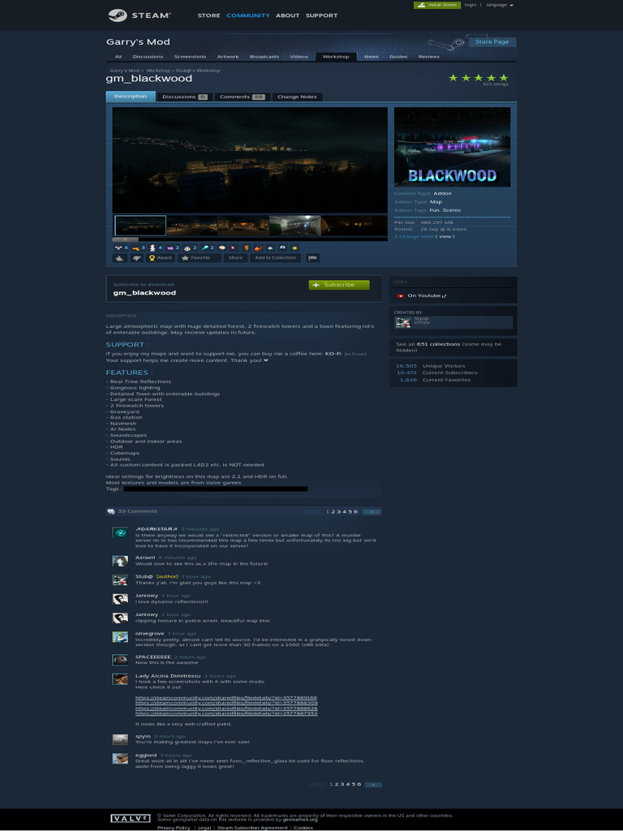Open the STORE menu
The height and width of the screenshot is (831, 623).
[x=208, y=15]
